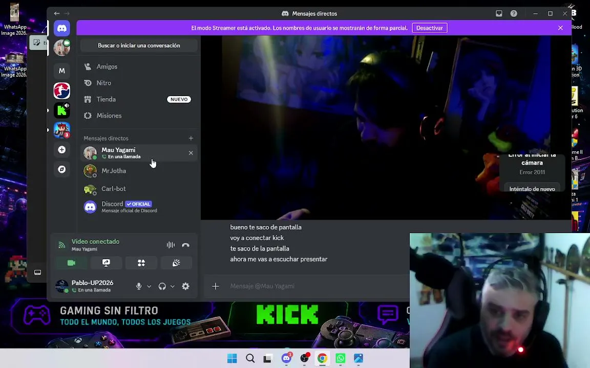Viewport: 590px width, 368px height.
Task: Open the M server icon
Action: 61,71
